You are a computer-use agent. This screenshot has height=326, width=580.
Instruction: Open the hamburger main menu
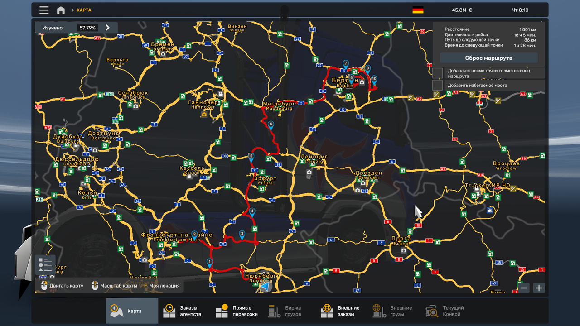coord(44,10)
